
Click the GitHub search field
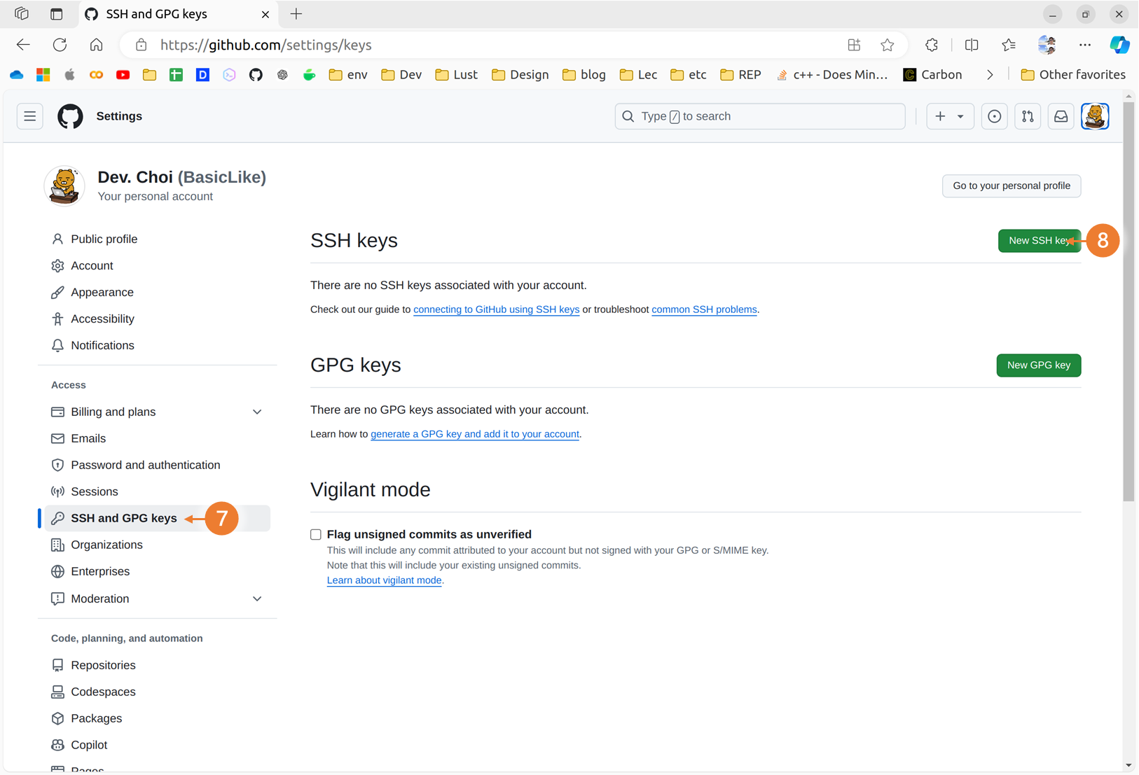pyautogui.click(x=759, y=116)
